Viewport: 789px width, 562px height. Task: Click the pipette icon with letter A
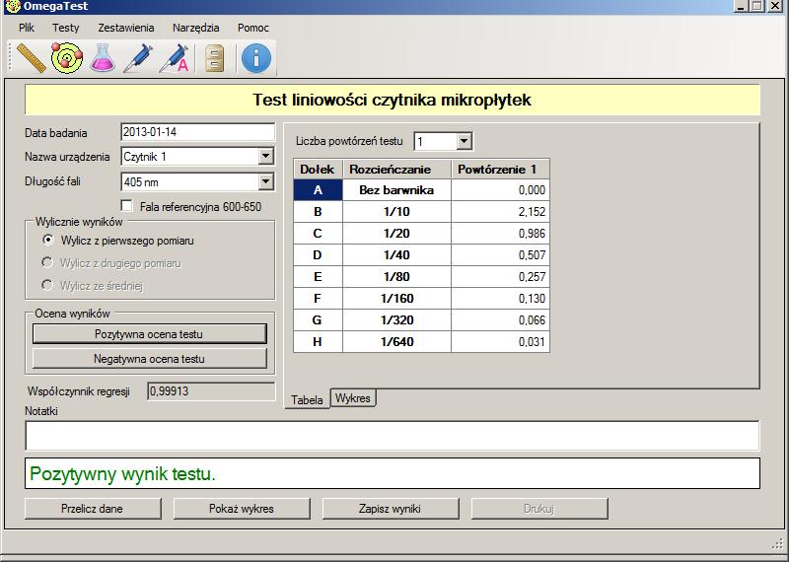[x=175, y=58]
